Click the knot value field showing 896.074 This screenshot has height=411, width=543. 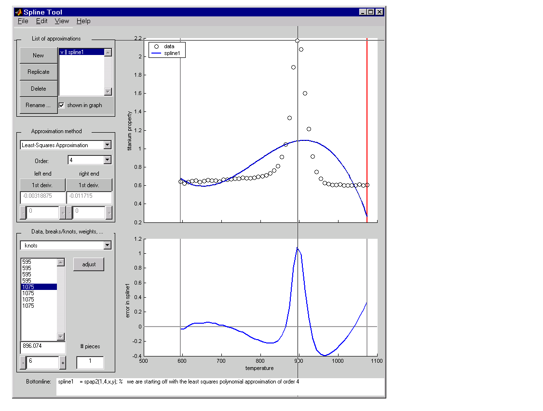click(x=43, y=346)
